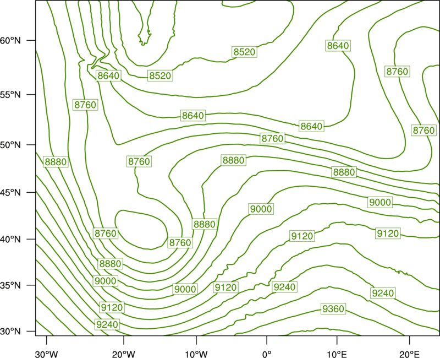Select the 10°W longitude axis label
Screen dimensions: 440x358
[196, 354]
